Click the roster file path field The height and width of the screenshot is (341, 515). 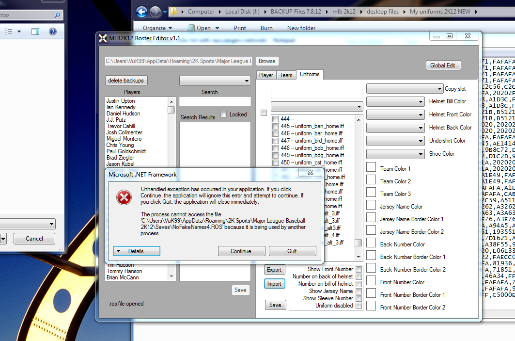point(178,61)
